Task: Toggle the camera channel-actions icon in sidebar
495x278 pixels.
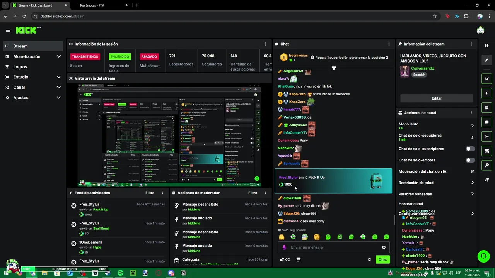Action: [486, 151]
